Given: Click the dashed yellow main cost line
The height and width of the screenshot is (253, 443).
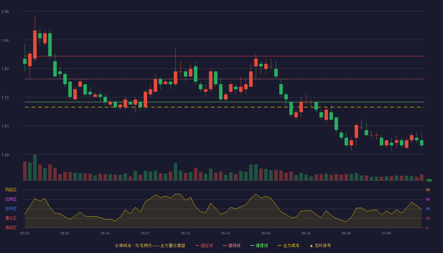Looking at the screenshot, I should (x=224, y=107).
